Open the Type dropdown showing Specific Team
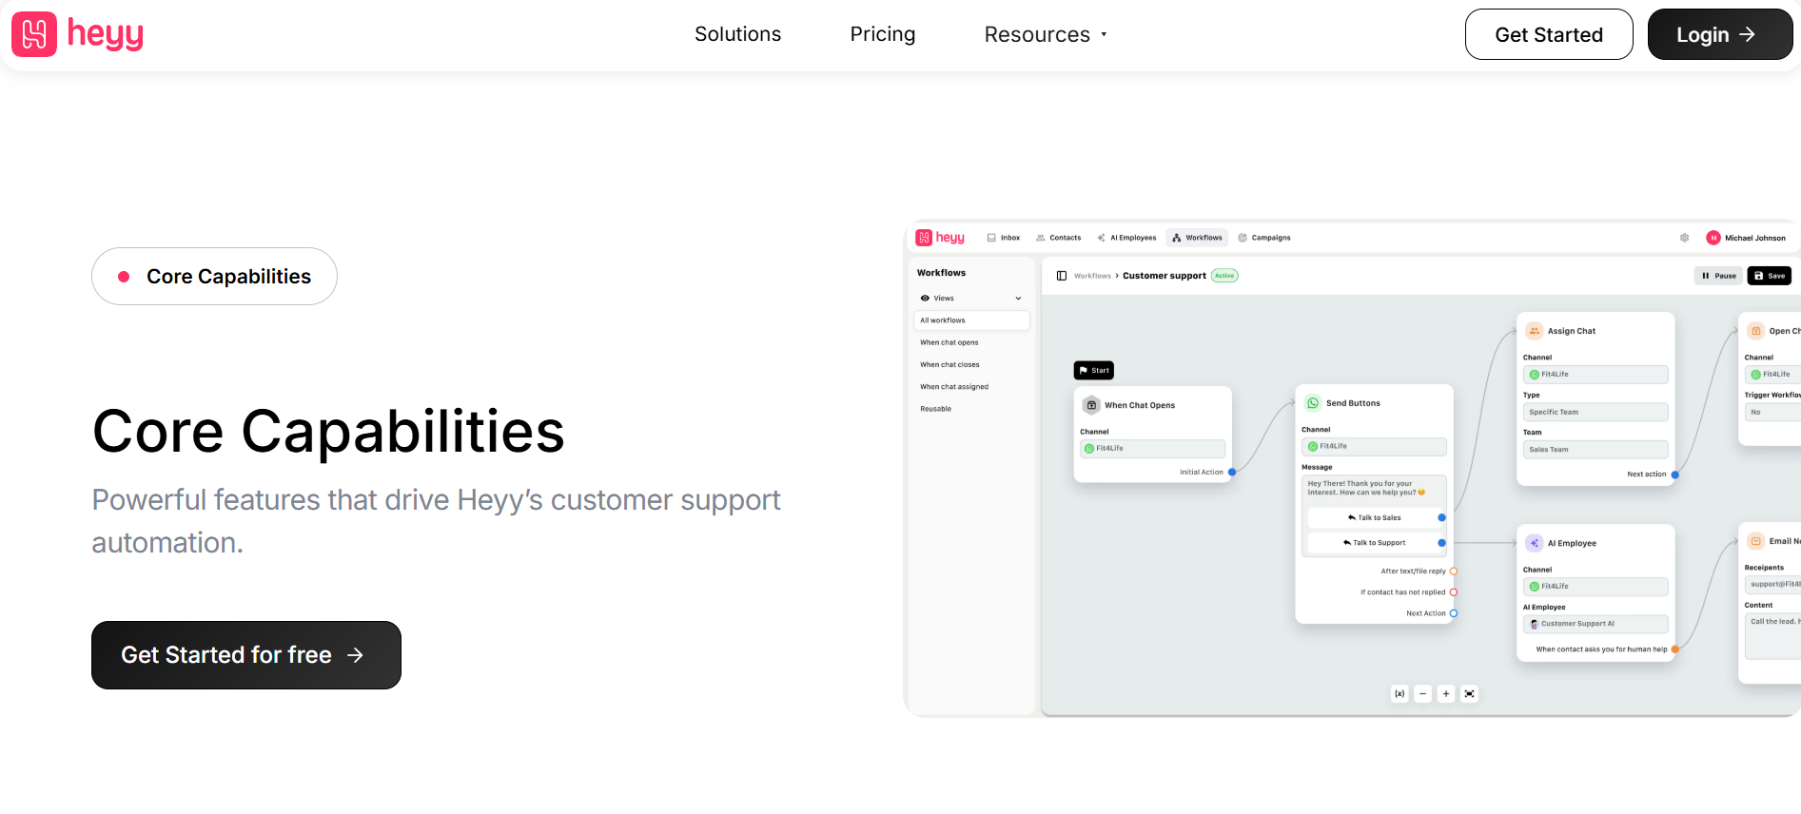 (x=1595, y=412)
